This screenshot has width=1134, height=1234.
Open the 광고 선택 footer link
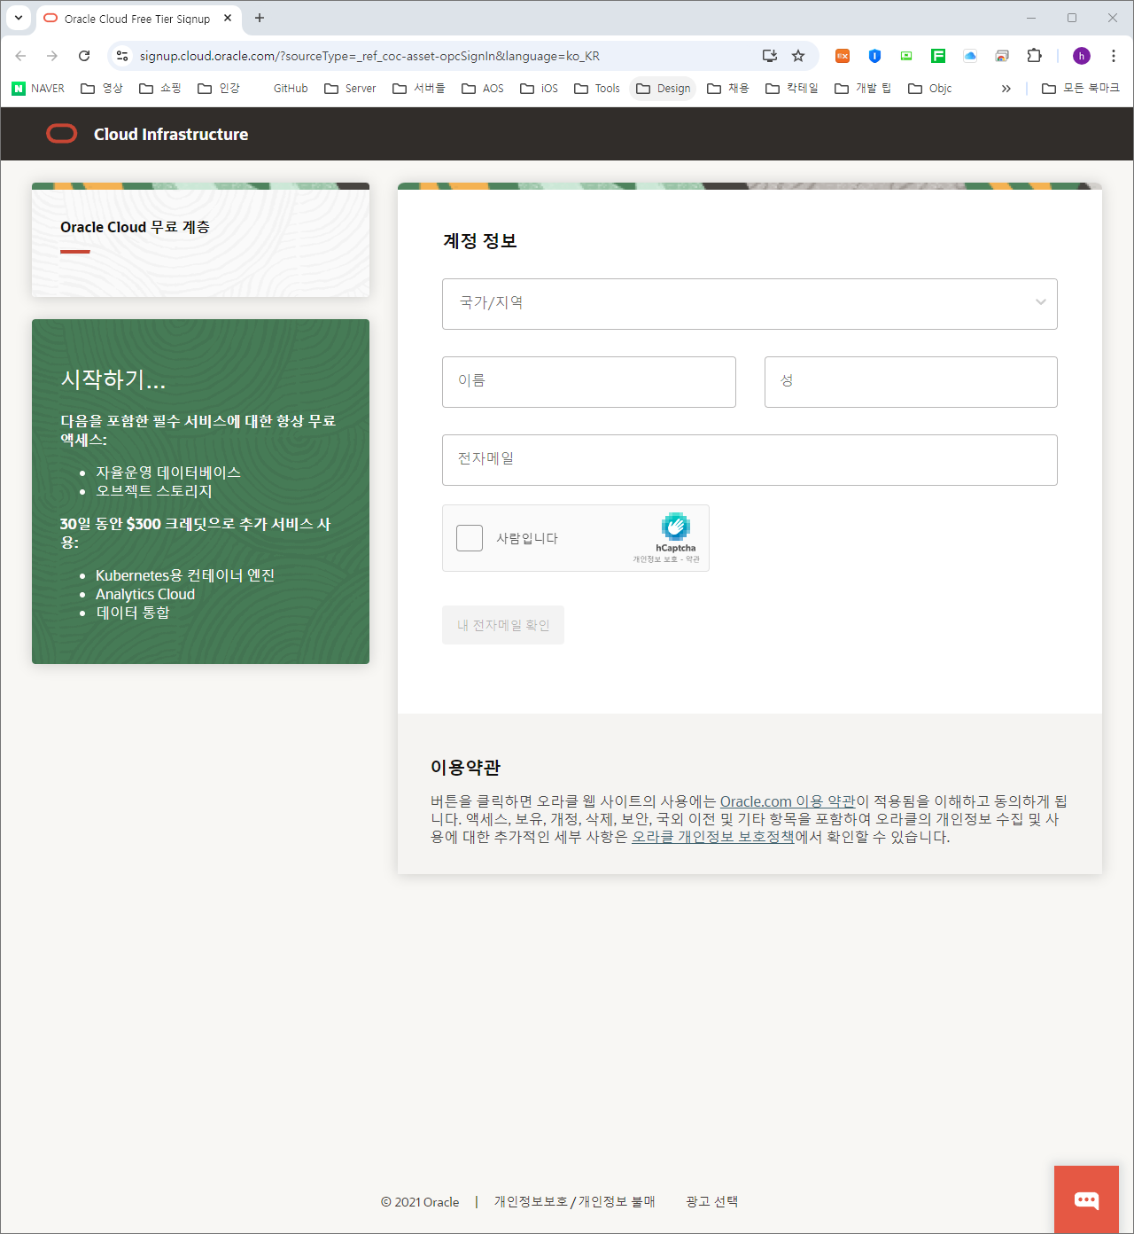point(712,1201)
